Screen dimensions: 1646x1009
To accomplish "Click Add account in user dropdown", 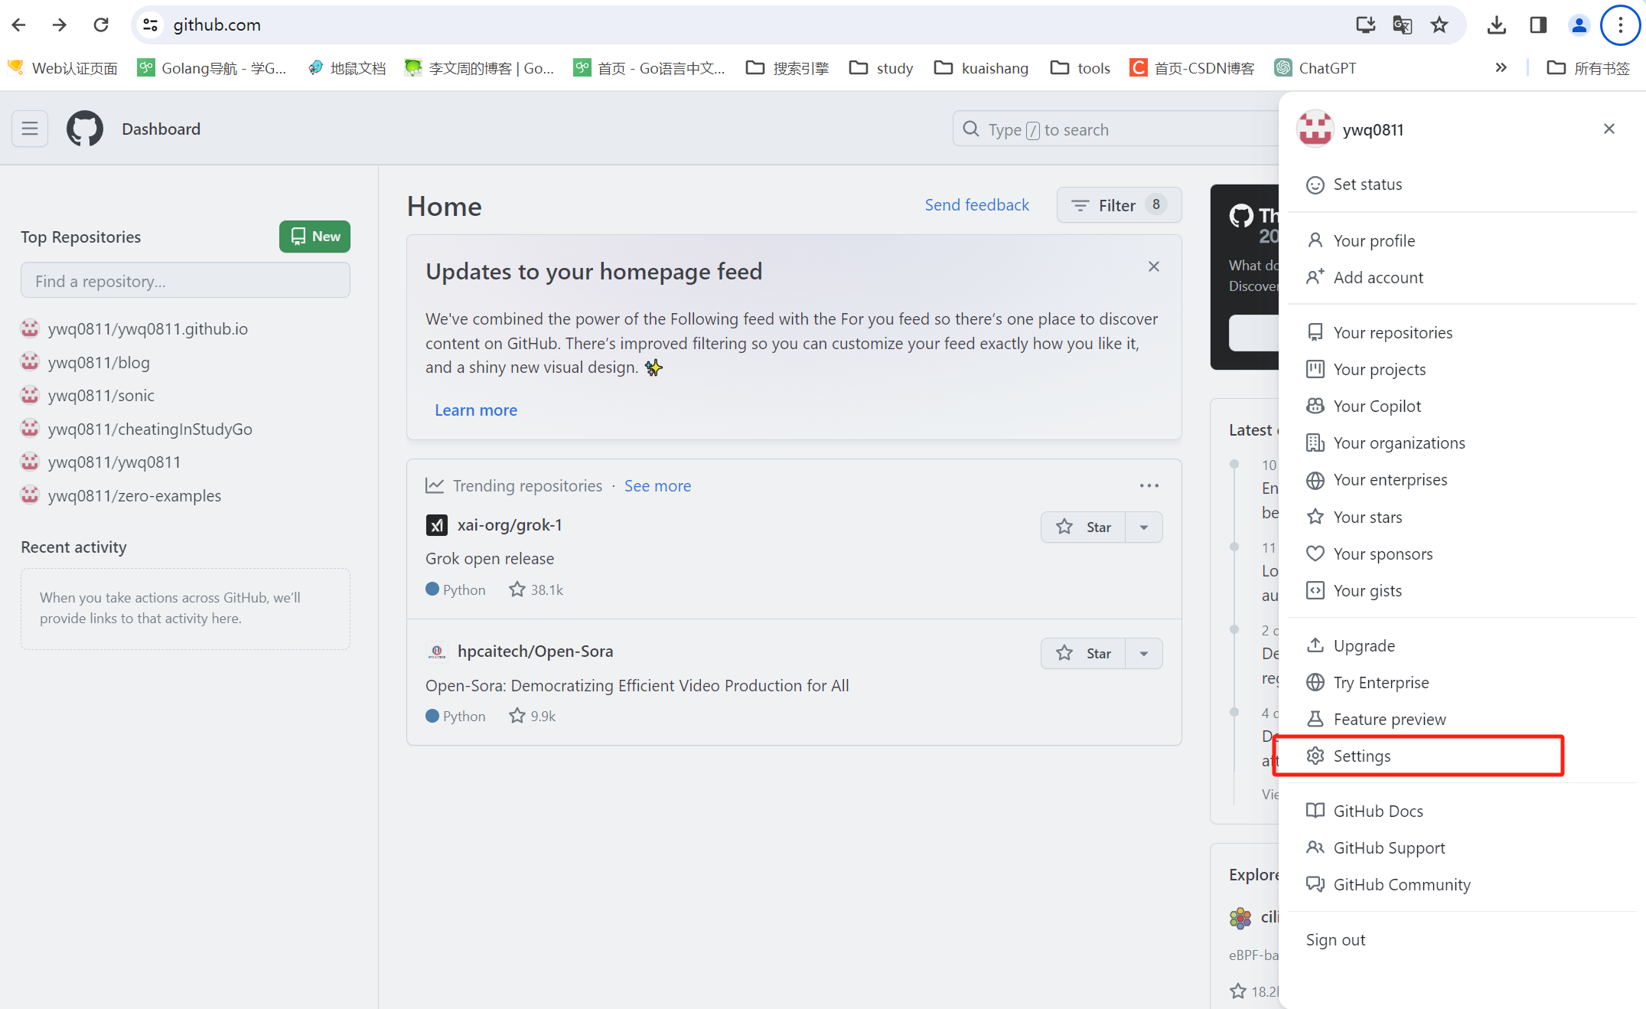I will click(x=1379, y=276).
